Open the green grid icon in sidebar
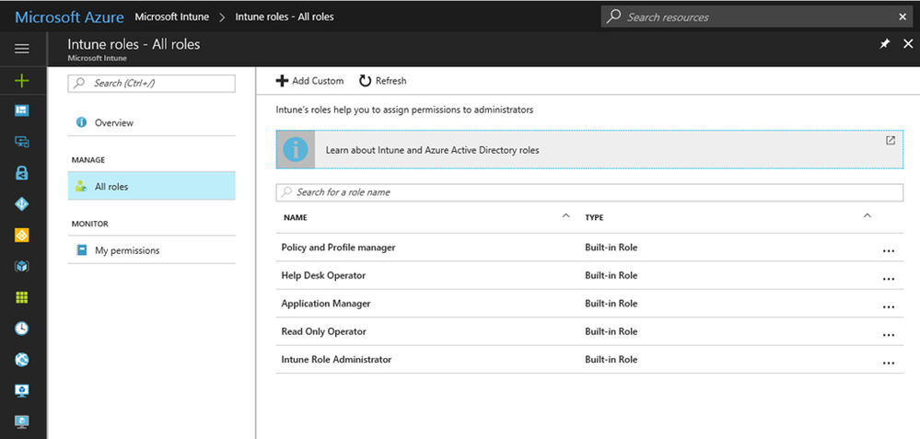This screenshot has width=920, height=439. 22,297
